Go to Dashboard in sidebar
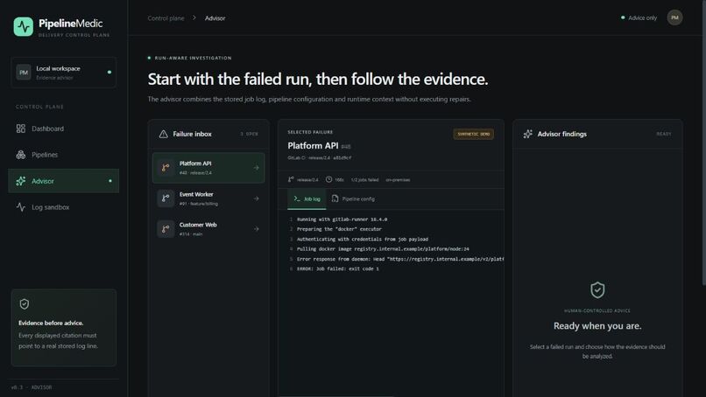706x397 pixels. (63, 129)
